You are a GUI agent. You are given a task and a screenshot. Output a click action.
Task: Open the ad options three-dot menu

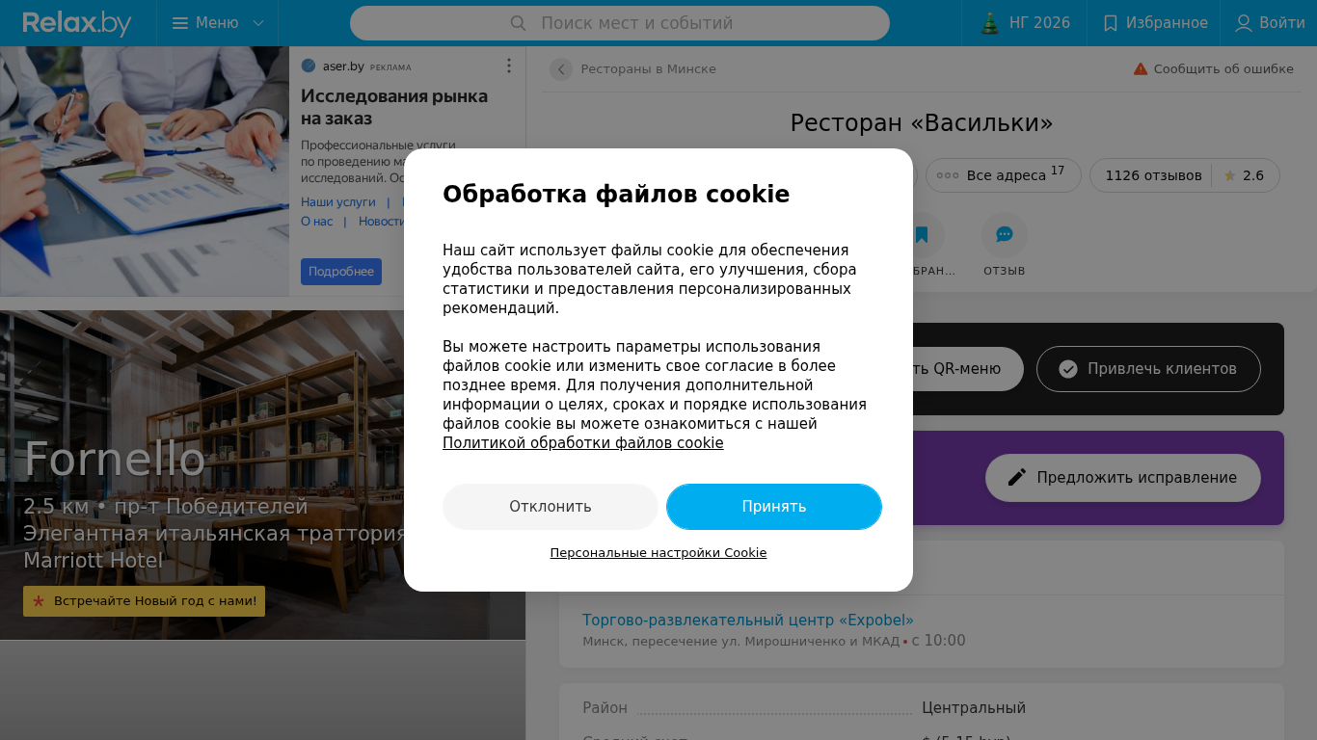509,66
